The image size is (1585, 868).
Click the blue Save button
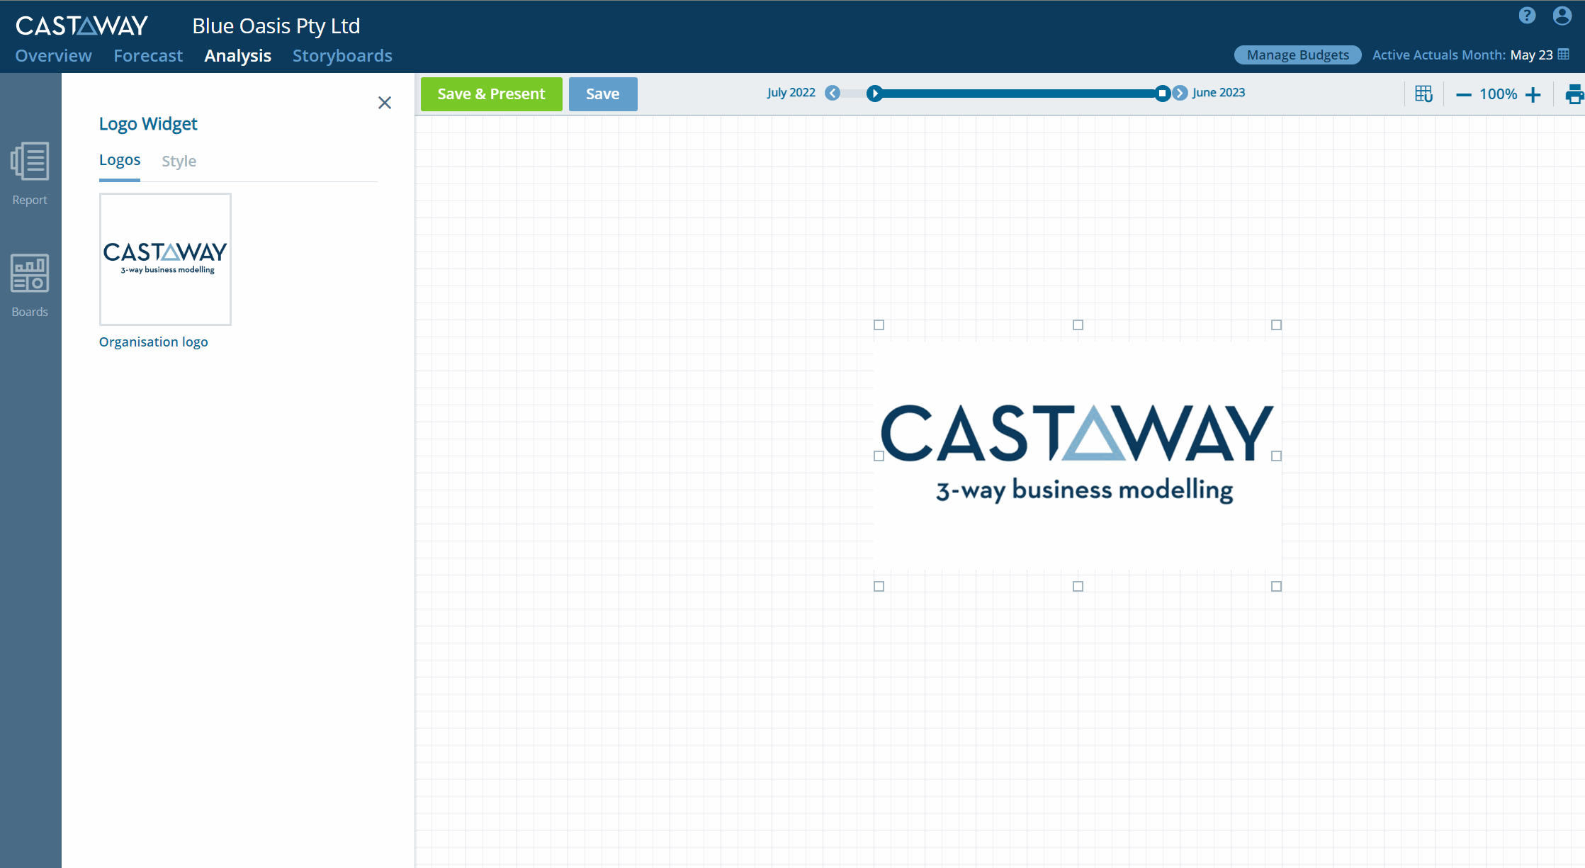(x=603, y=94)
